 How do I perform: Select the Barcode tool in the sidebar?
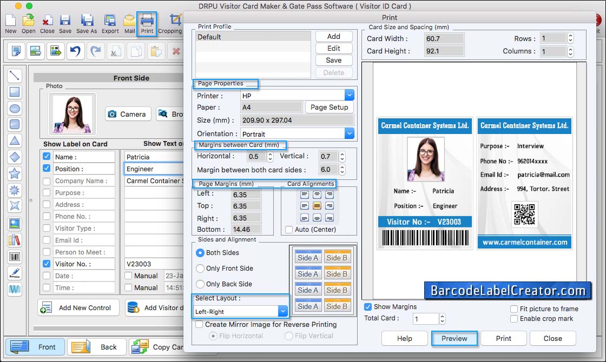pyautogui.click(x=14, y=257)
